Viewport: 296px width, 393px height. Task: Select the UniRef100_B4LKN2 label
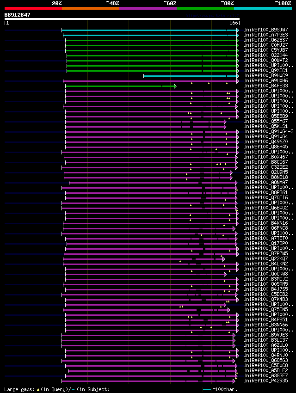click(x=265, y=264)
